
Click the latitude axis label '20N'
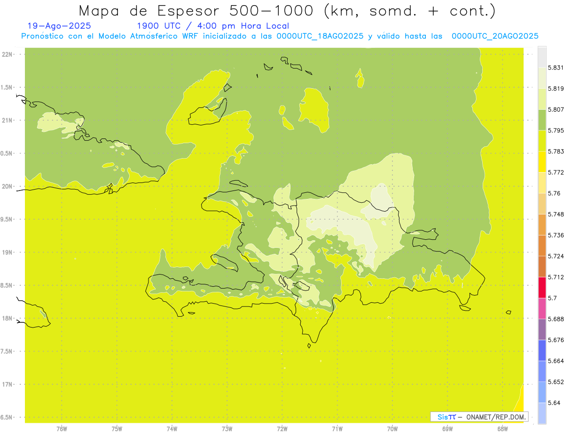click(x=7, y=186)
